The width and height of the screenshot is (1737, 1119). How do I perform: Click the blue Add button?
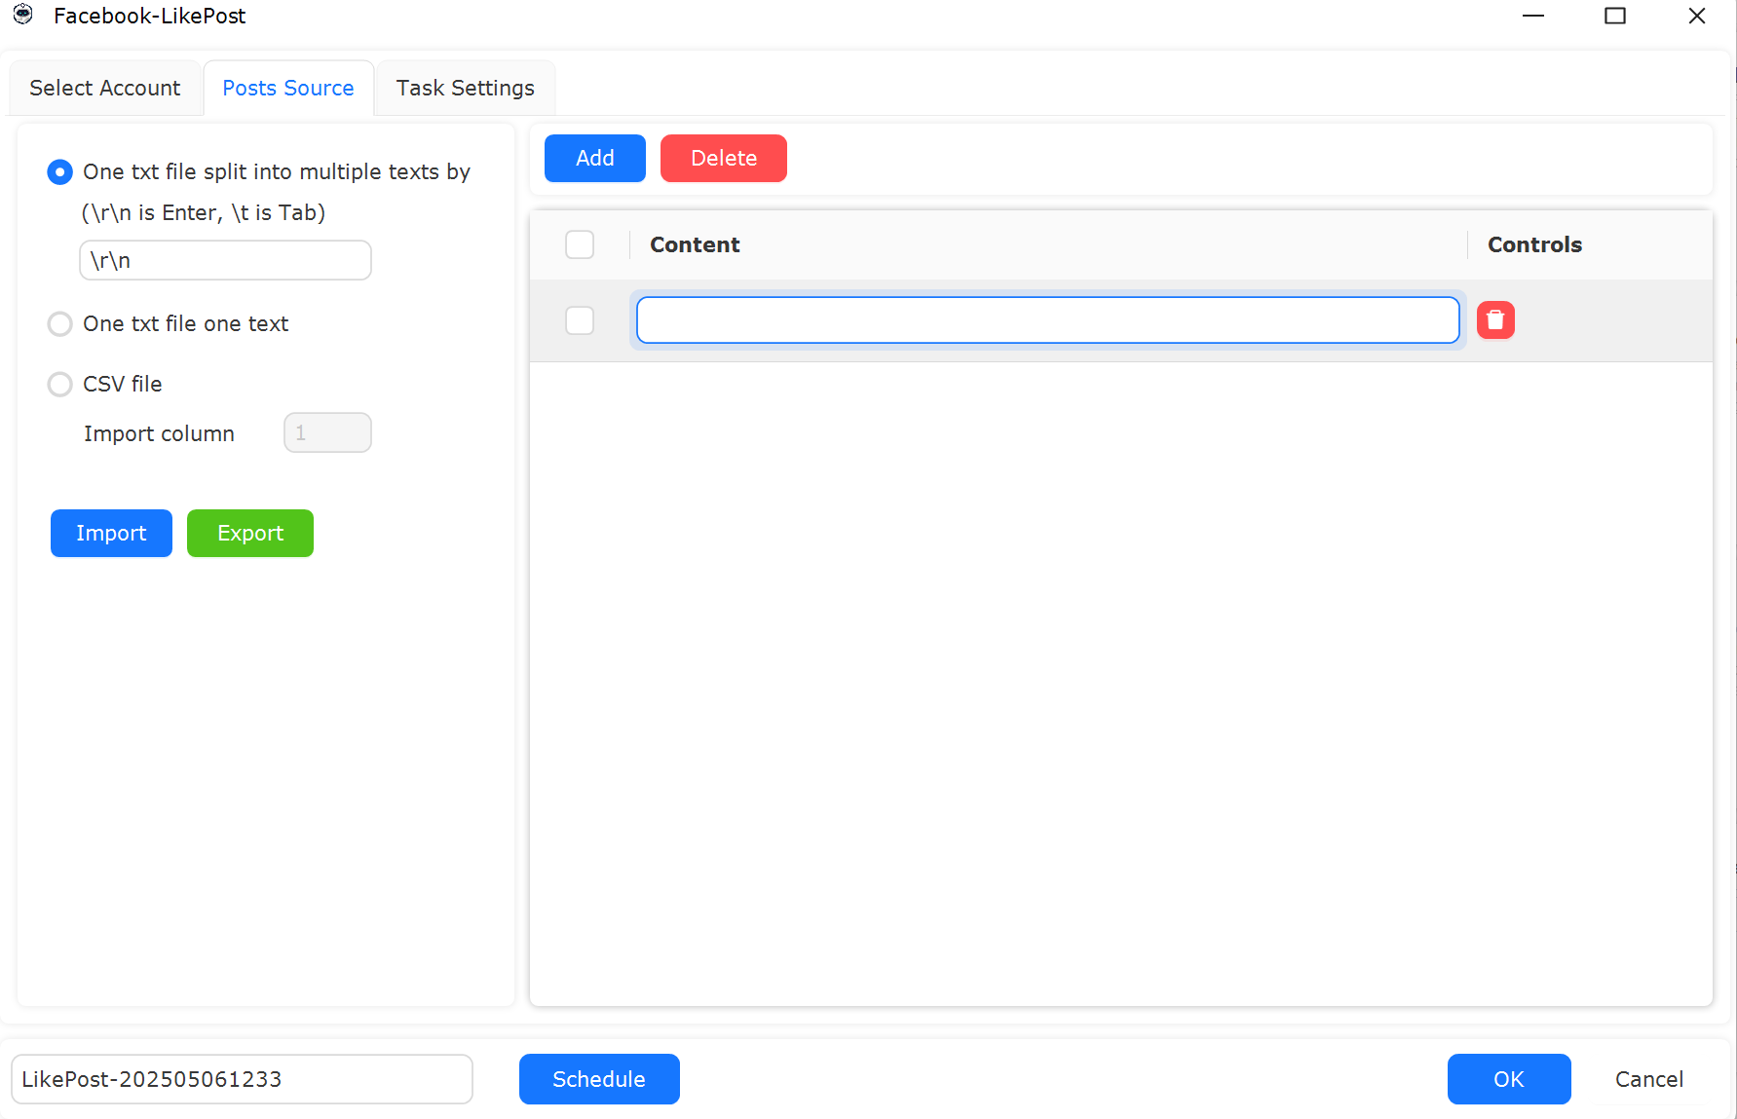point(595,158)
